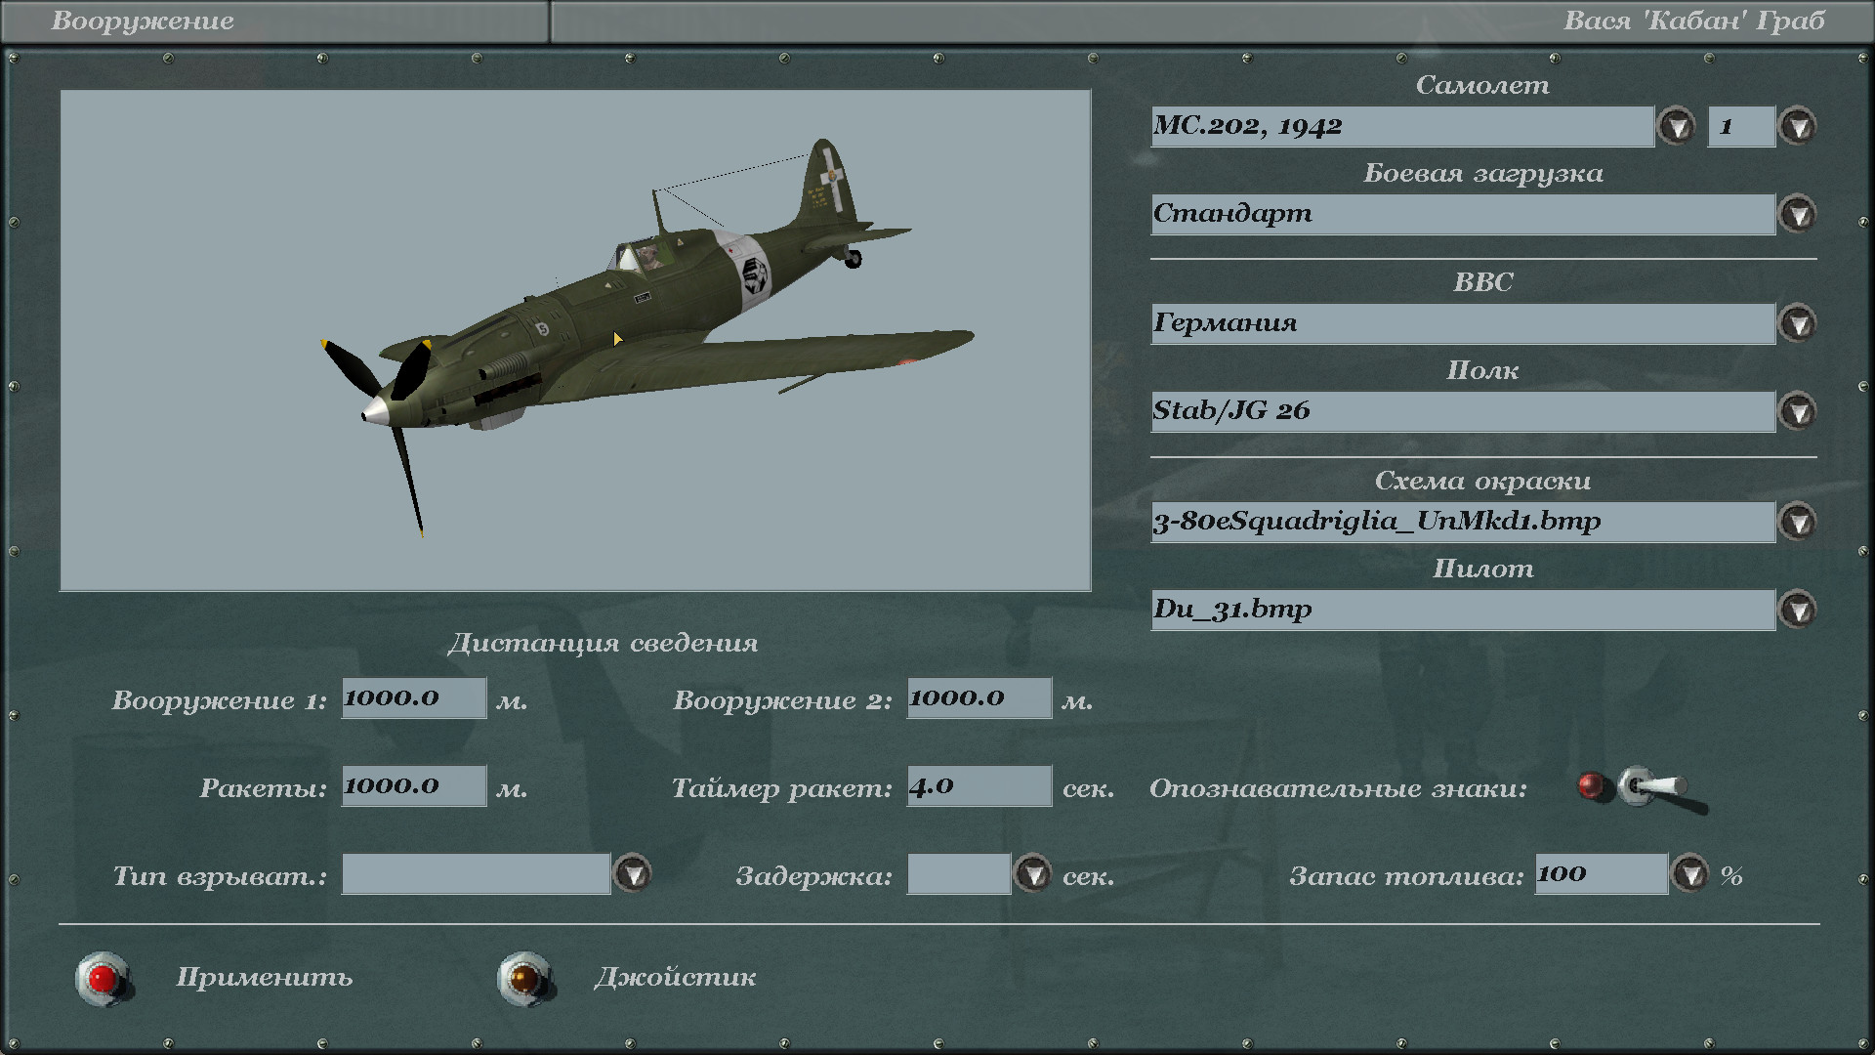Click the Вооружение title tab

(x=143, y=21)
